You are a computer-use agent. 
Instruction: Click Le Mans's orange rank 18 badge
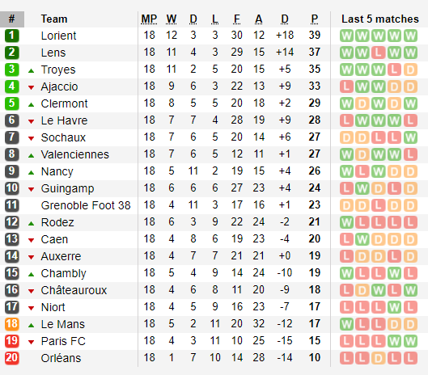(12, 324)
